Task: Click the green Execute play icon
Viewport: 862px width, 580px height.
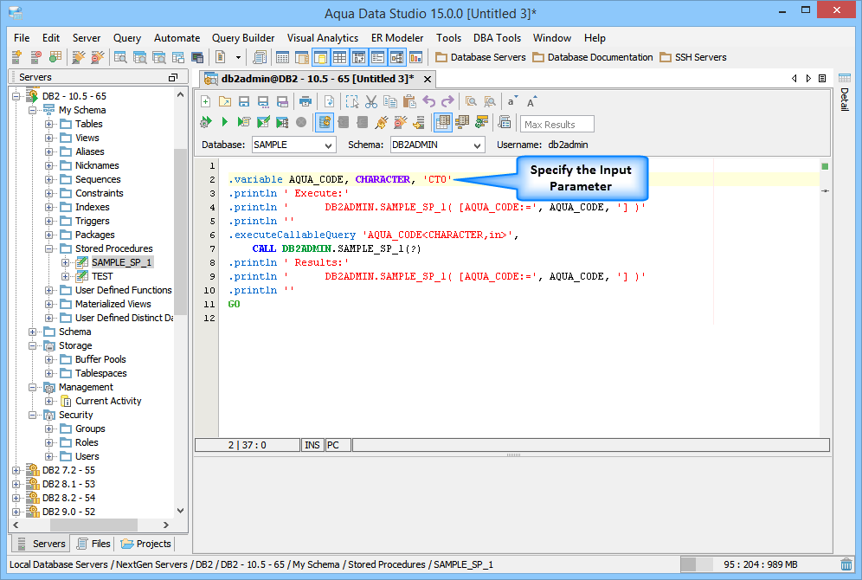Action: 224,123
